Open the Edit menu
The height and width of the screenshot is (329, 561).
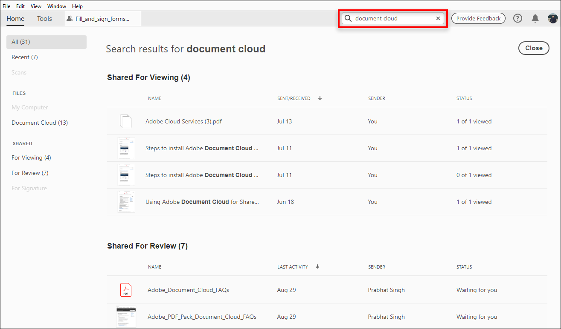pyautogui.click(x=20, y=6)
